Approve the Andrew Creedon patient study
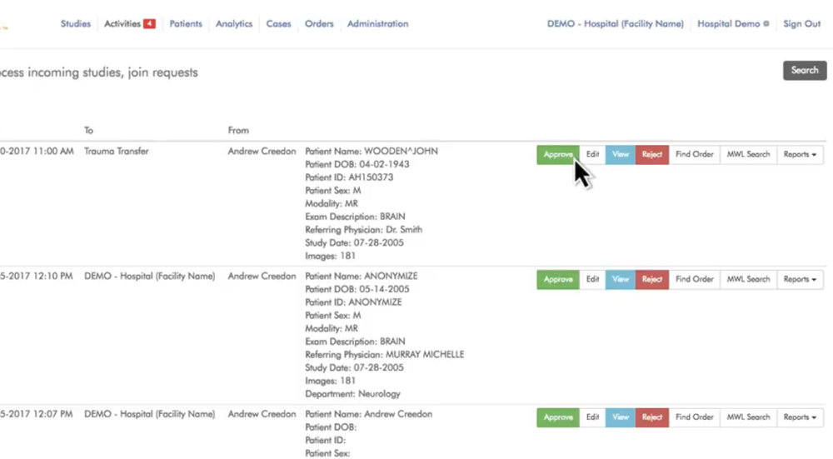Image resolution: width=833 pixels, height=459 pixels. click(x=557, y=417)
